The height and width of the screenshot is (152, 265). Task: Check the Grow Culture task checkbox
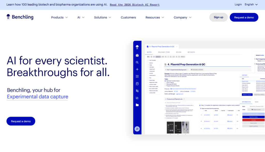(x=165, y=83)
